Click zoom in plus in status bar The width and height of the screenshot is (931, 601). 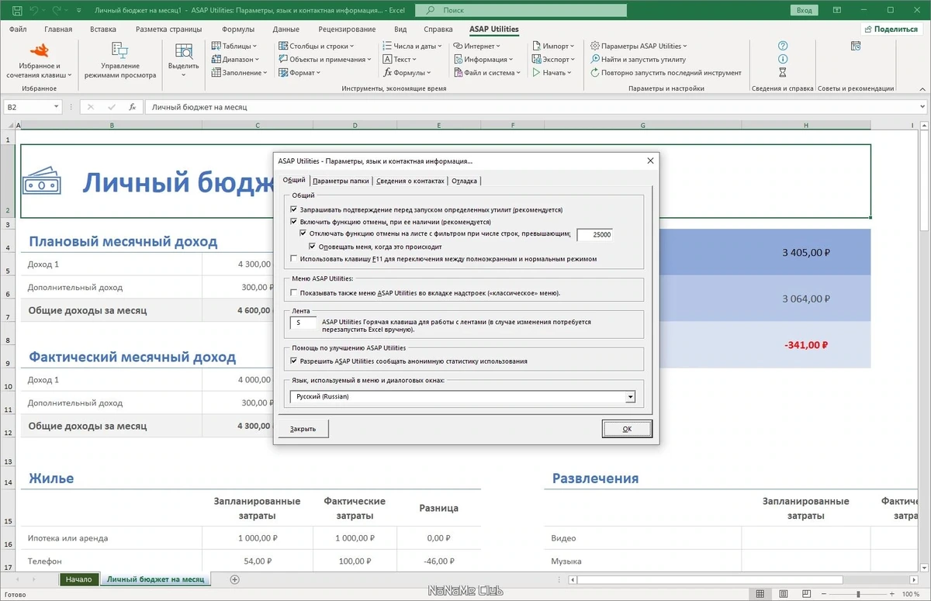tap(892, 594)
